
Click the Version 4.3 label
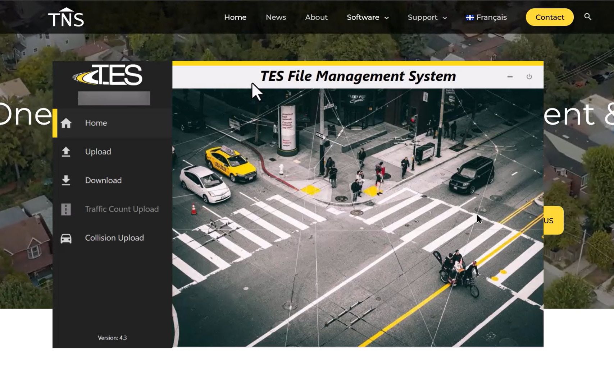coord(112,338)
